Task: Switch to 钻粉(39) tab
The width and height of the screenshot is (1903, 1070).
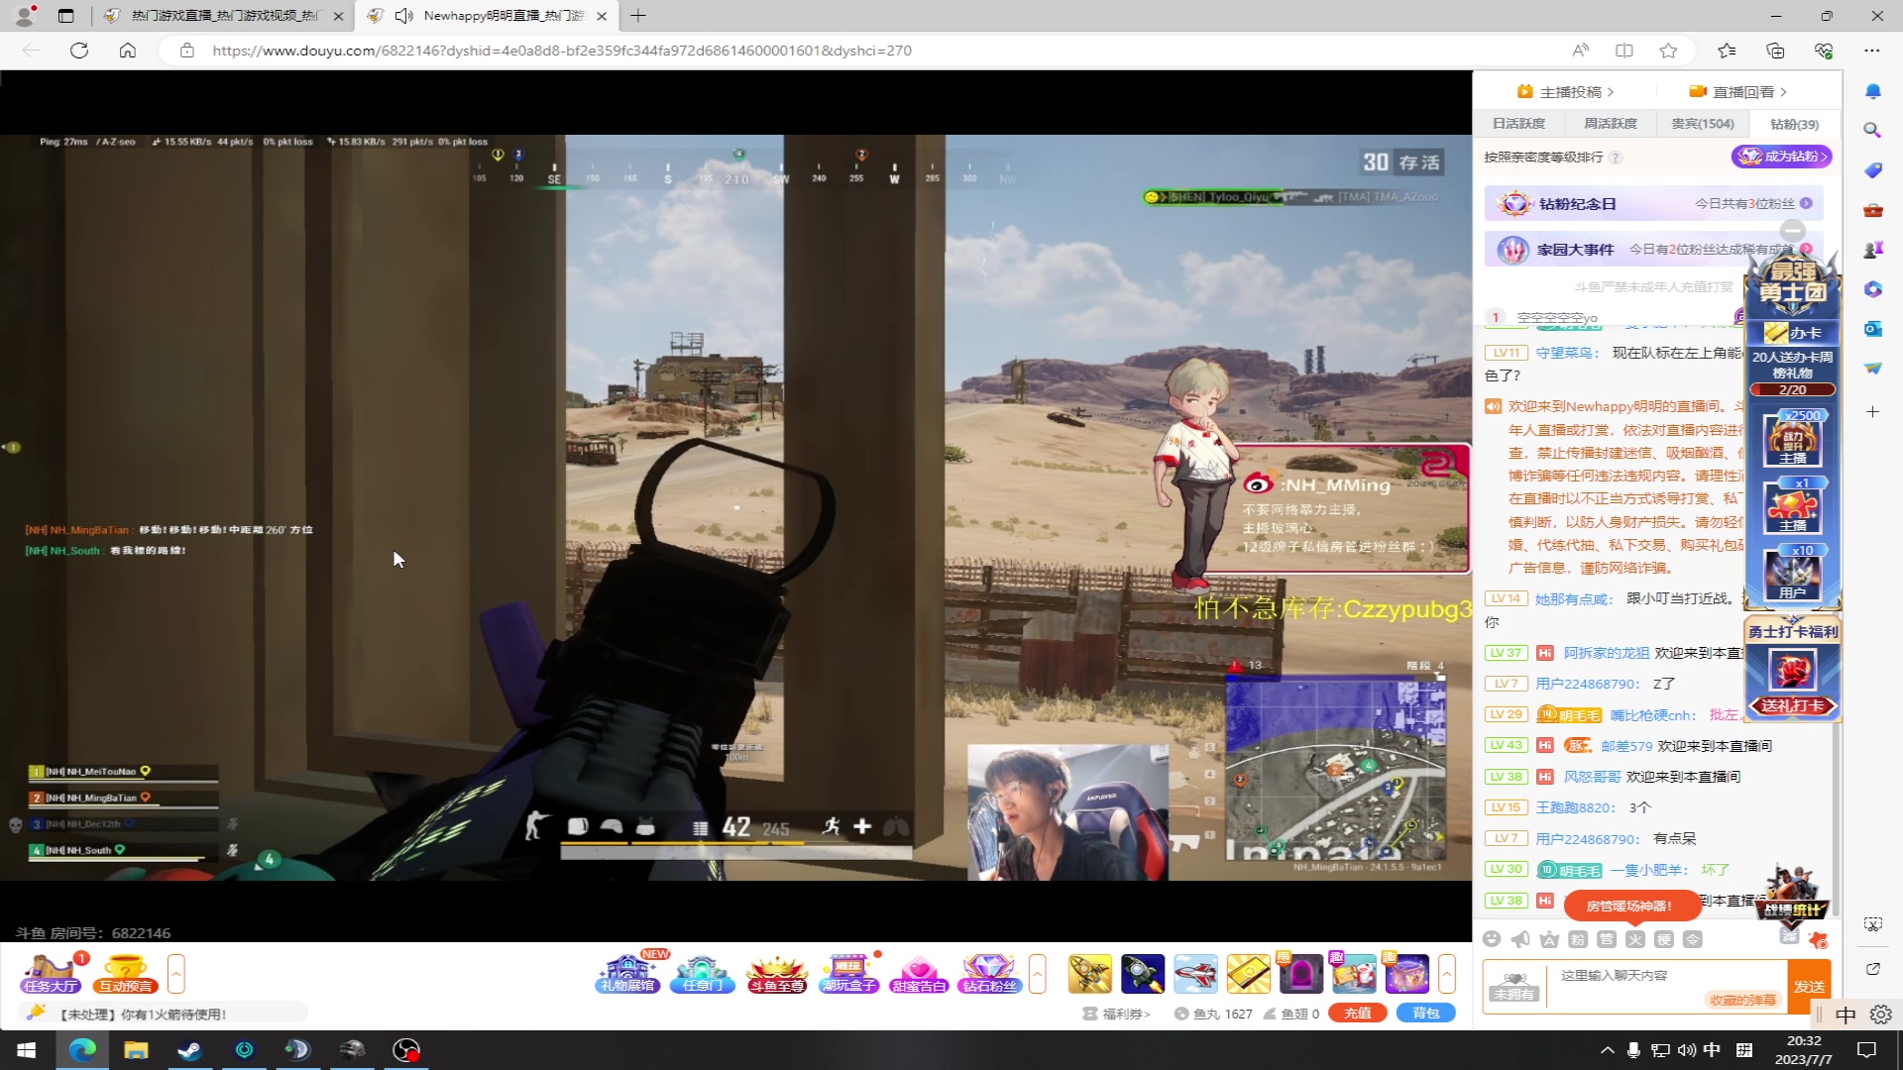Action: tap(1794, 125)
